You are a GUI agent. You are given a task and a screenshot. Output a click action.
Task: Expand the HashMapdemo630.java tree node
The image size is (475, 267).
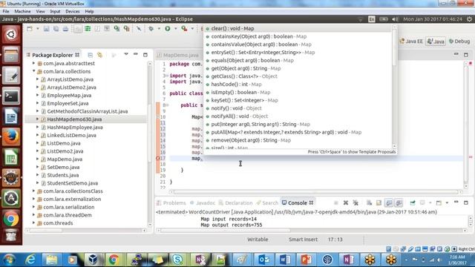[x=38, y=119]
